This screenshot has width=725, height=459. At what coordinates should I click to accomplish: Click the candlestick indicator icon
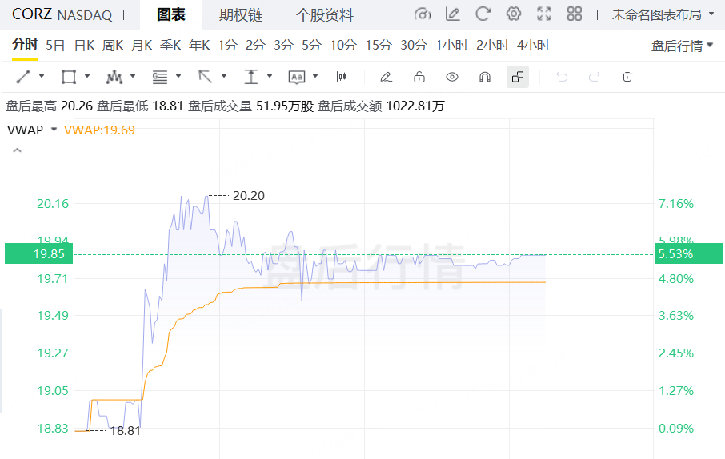(342, 77)
